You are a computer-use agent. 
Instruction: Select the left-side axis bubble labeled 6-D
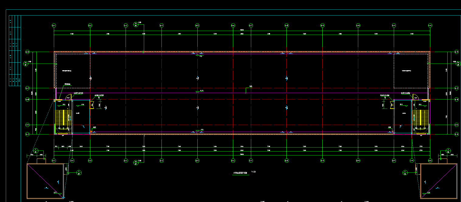tap(27, 52)
